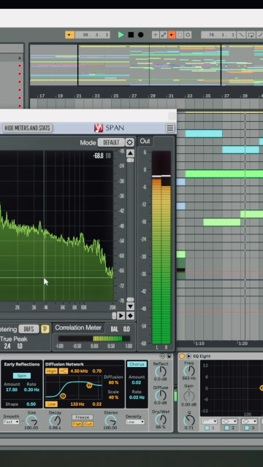Click the SPAN range scroll up arrow
The height and width of the screenshot is (467, 263).
(x=130, y=153)
